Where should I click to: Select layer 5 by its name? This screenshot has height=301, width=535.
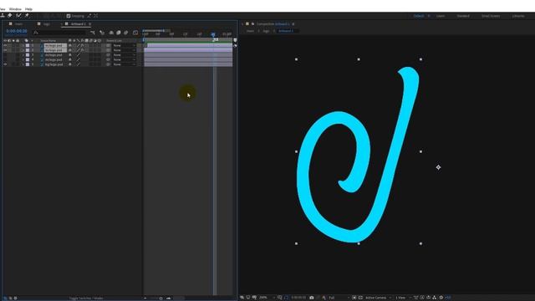[x=53, y=64]
